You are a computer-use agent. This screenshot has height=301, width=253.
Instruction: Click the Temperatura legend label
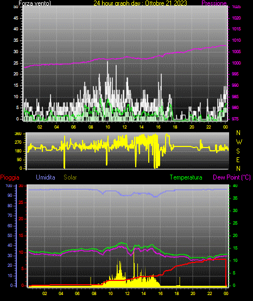[x=186, y=177]
